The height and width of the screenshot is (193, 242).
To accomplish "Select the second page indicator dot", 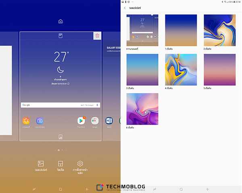I will point(58,150).
